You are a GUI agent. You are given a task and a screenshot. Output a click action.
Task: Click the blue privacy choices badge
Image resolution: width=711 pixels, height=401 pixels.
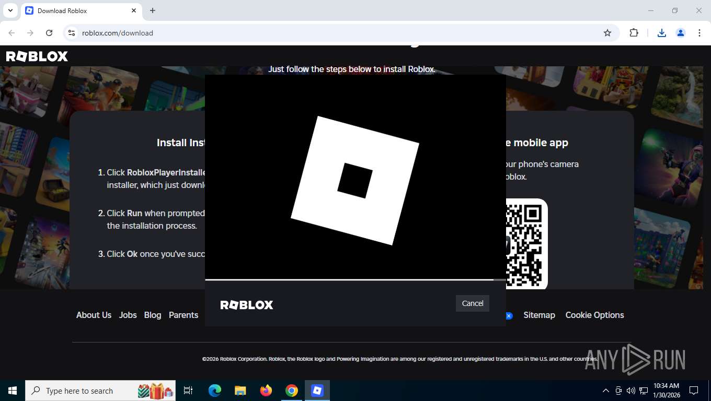tap(509, 316)
